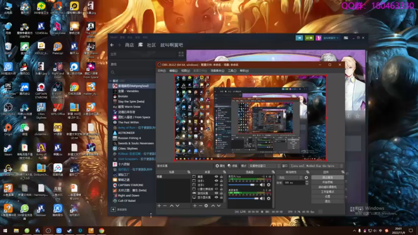The height and width of the screenshot is (235, 418).
Task: Open Steam desktop shortcut icon
Action: point(8,150)
